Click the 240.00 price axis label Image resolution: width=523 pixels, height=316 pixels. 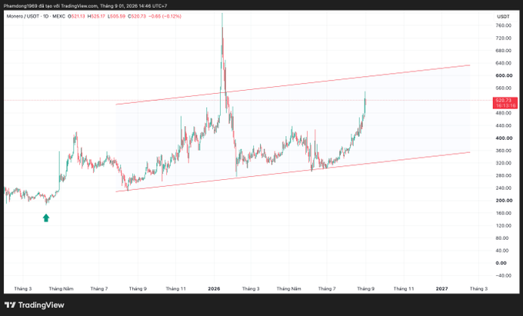coord(504,188)
